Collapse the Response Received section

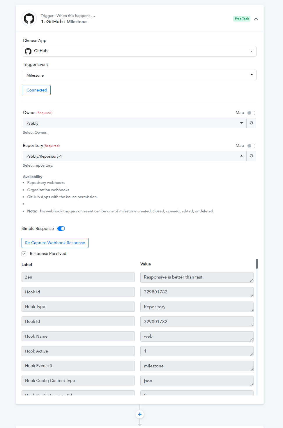point(24,254)
